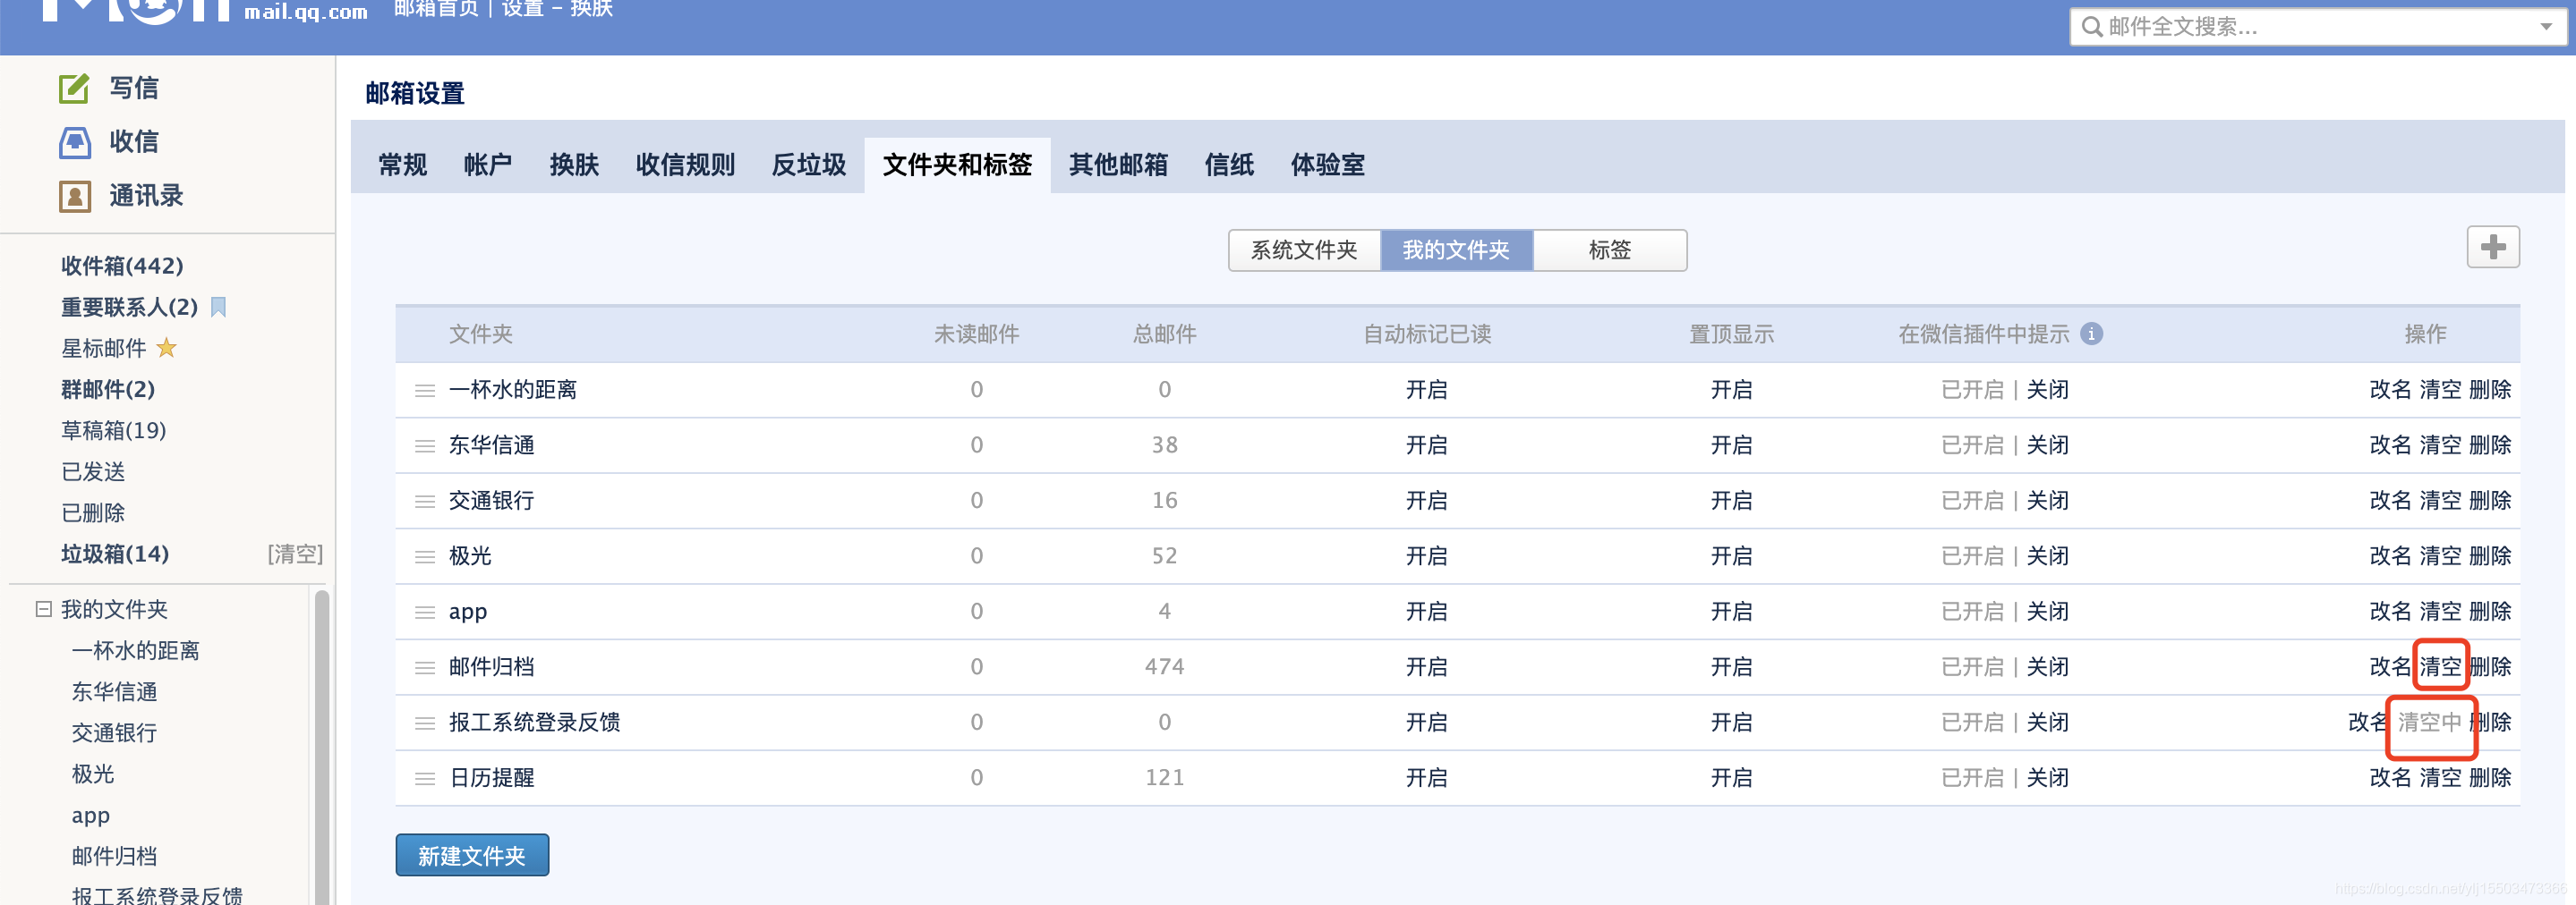Screen dimensions: 2576x905
Task: Turn off WeChat reminder for 报工系统登录反馈
Action: (x=2047, y=723)
